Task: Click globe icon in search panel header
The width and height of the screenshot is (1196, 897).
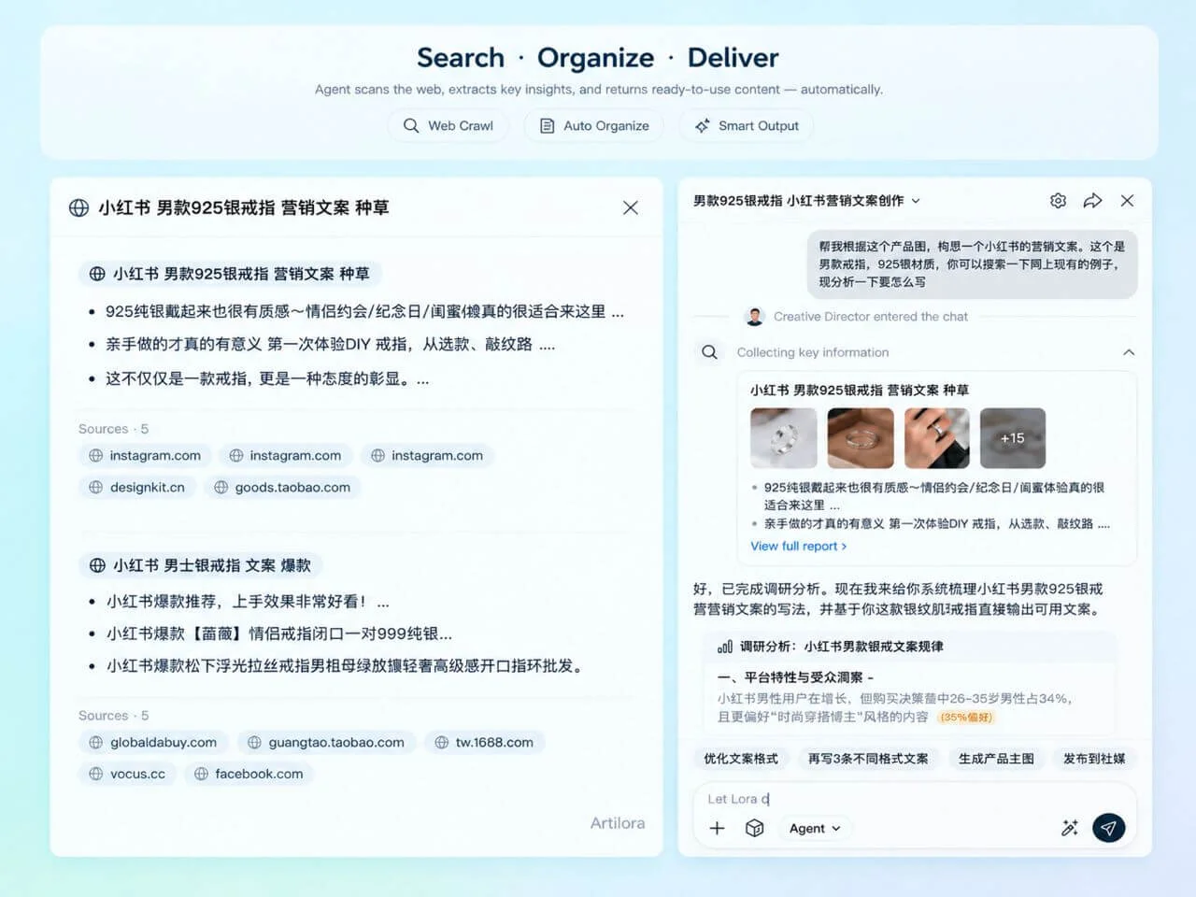Action: pyautogui.click(x=79, y=207)
